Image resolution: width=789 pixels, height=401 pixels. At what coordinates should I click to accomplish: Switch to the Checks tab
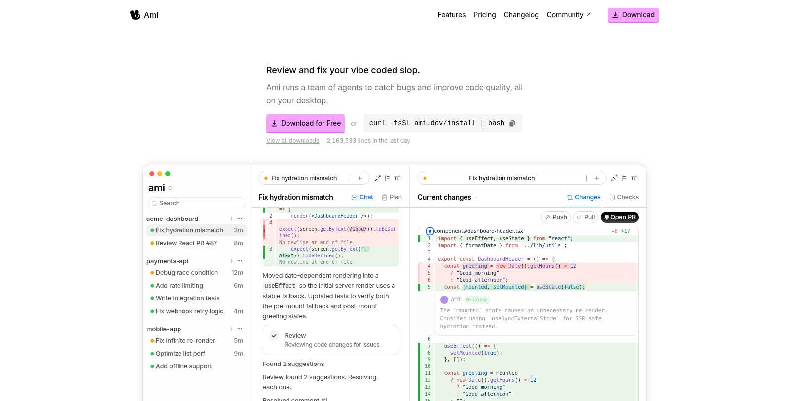pos(624,197)
